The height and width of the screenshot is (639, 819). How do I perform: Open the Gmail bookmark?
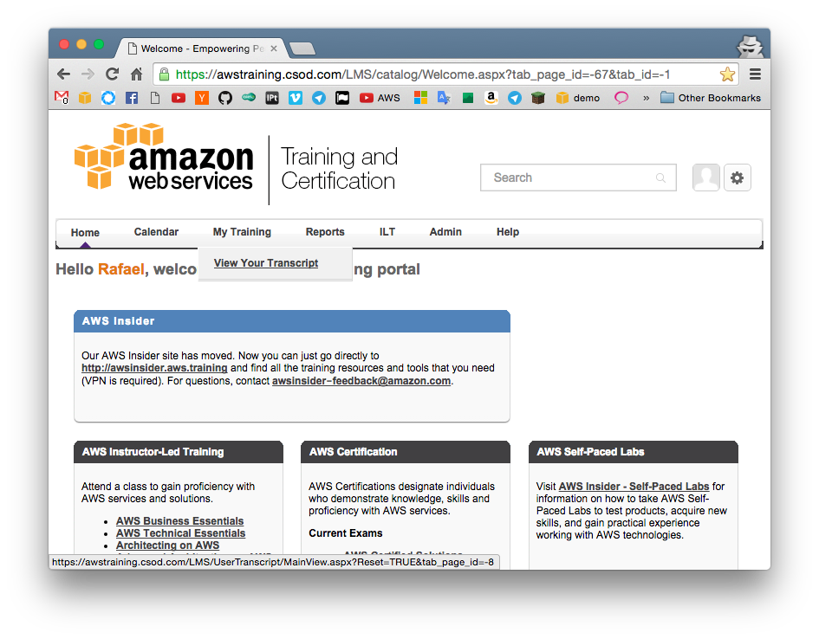[x=62, y=98]
